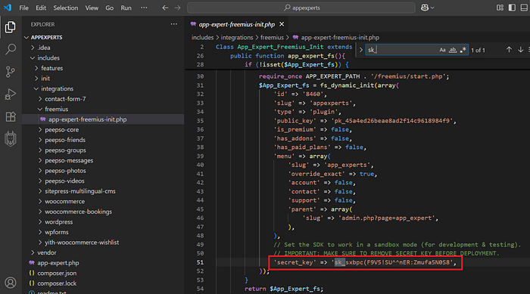Open the Explorer view in activity bar
The width and height of the screenshot is (530, 294).
coord(10,27)
